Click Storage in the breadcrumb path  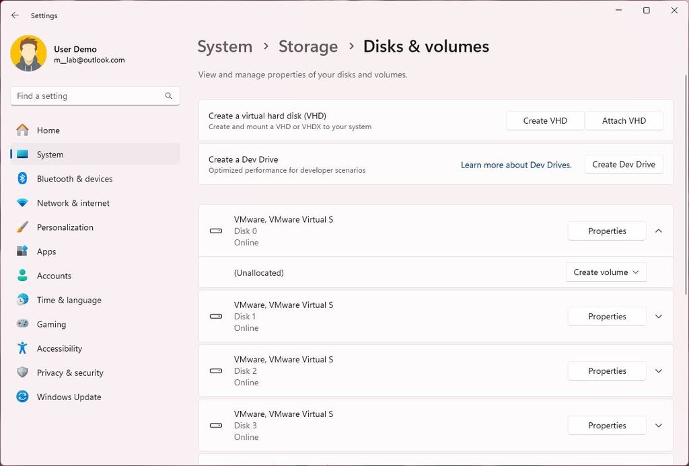308,46
